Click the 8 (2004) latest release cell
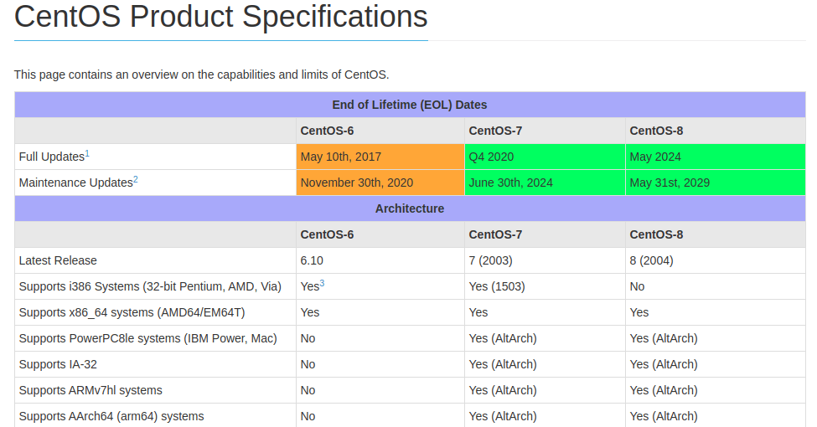817x427 pixels. click(716, 260)
